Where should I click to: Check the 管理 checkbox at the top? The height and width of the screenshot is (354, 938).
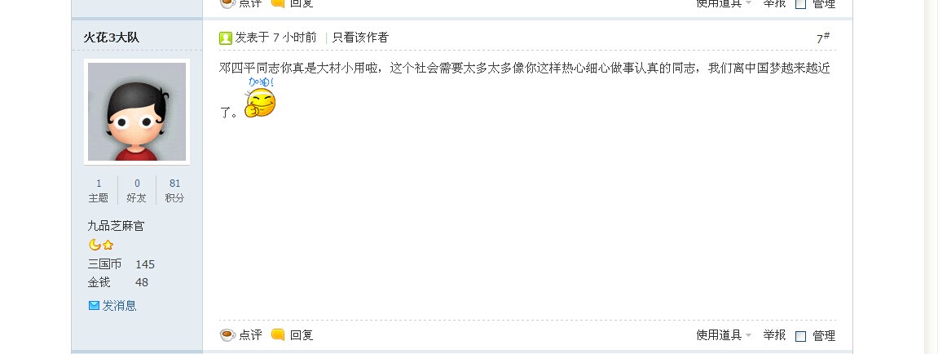coord(800,3)
